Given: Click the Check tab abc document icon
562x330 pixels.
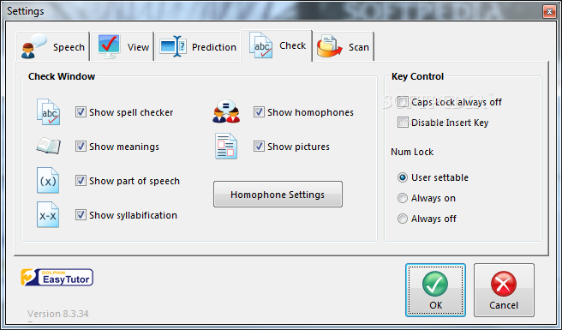Looking at the screenshot, I should pos(260,45).
